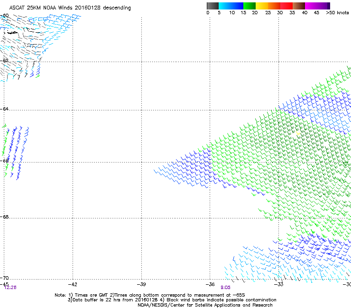The height and width of the screenshot is (308, 351).
Task: Click the orange 25-30 knots legend band
Action: click(x=274, y=6)
